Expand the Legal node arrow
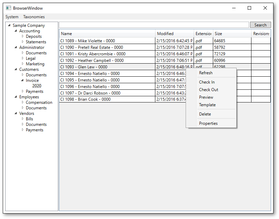279x219 pixels. tap(23, 58)
